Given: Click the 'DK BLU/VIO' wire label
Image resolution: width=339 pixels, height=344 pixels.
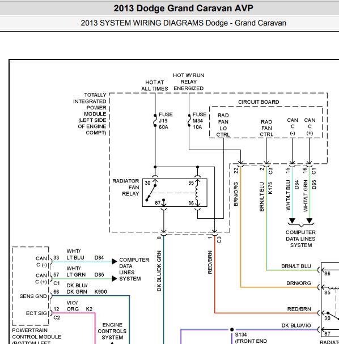Looking at the screenshot, I should point(296,325).
